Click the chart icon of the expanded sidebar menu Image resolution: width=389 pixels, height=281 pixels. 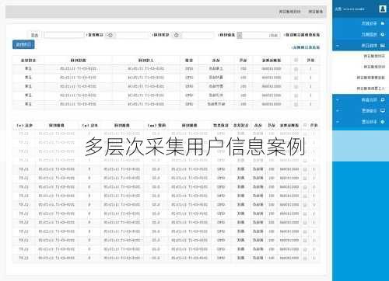pyautogui.click(x=383, y=46)
